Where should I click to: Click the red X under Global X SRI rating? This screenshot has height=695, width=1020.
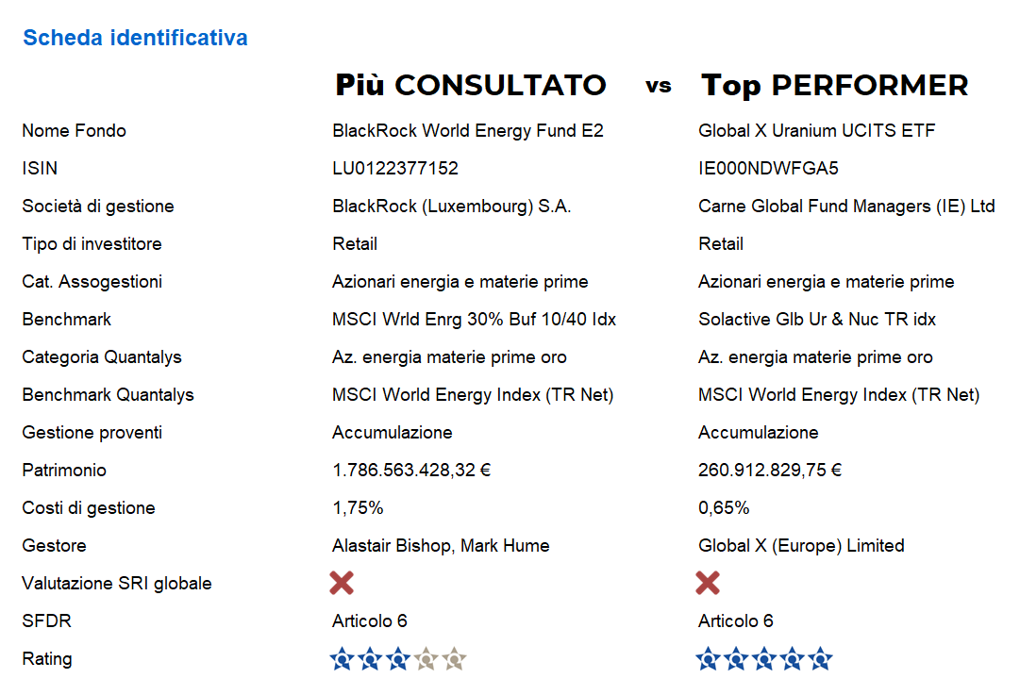(x=708, y=583)
